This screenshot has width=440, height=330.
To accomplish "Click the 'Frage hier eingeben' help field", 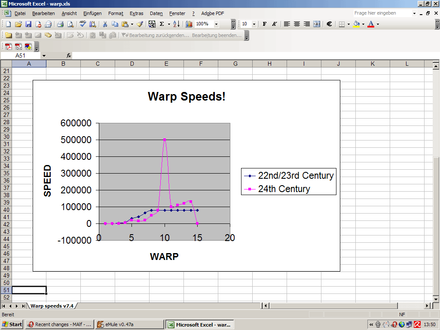I will coord(382,13).
